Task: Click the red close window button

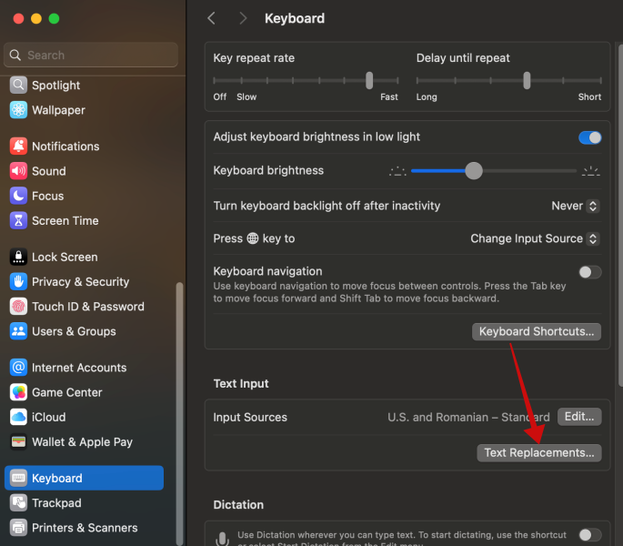Action: point(18,18)
